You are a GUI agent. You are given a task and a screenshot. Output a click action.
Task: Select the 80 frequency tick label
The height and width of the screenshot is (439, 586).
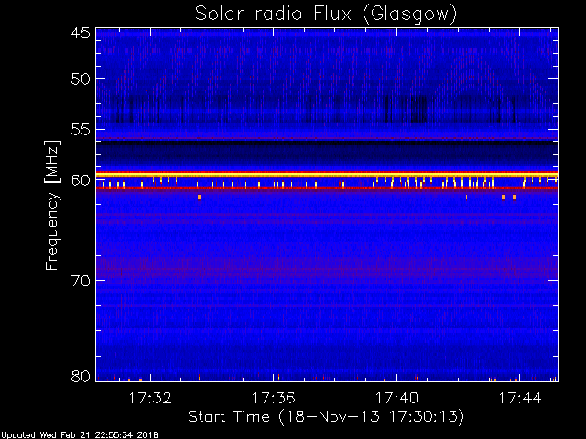coord(81,376)
